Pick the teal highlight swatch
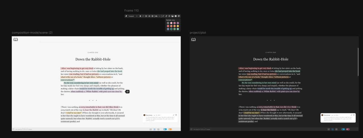The width and height of the screenshot is (363, 138). (178, 29)
